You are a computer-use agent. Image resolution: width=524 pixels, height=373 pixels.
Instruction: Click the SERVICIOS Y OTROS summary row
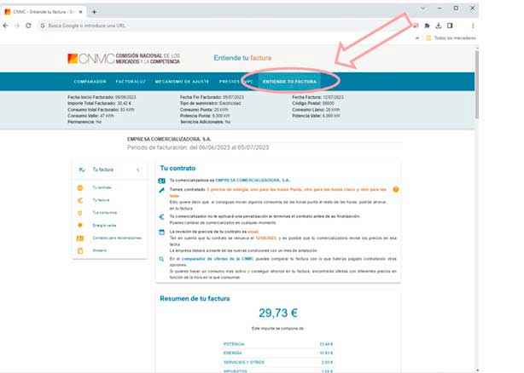[x=278, y=362]
